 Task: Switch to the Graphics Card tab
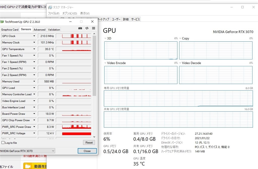[10, 29]
